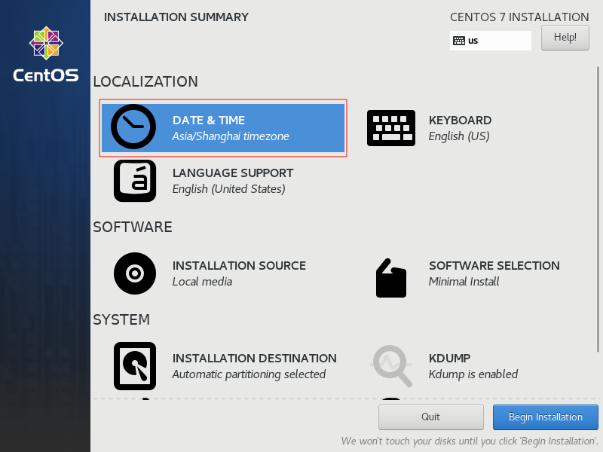Open INSTALLATION DESTINATION label
The height and width of the screenshot is (452, 603).
coord(254,359)
